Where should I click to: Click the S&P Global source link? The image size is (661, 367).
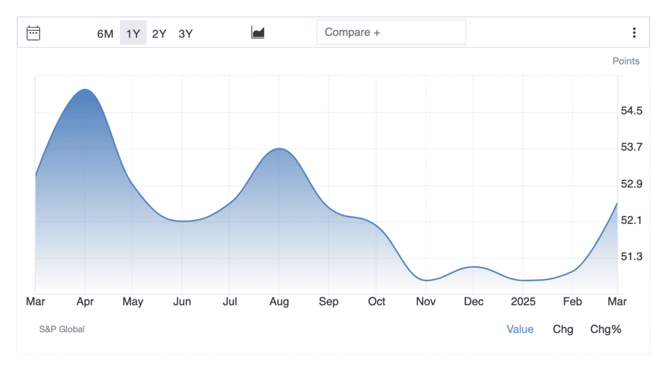pos(62,329)
